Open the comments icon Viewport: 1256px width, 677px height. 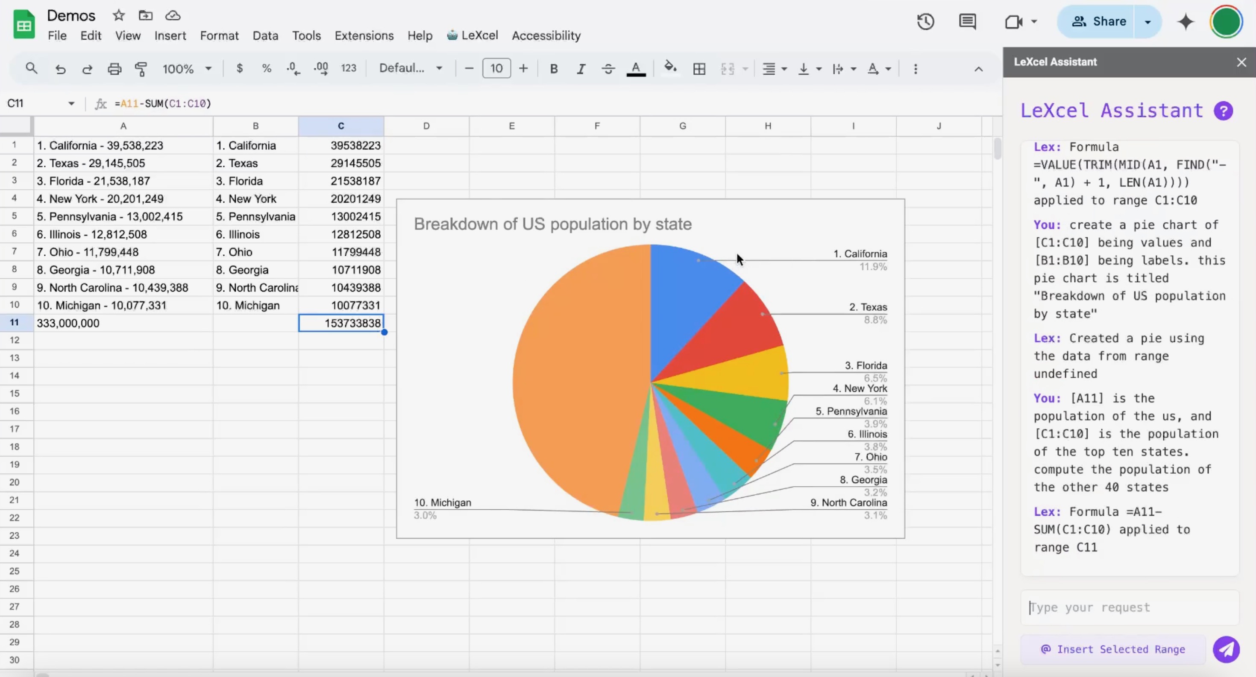(x=967, y=21)
